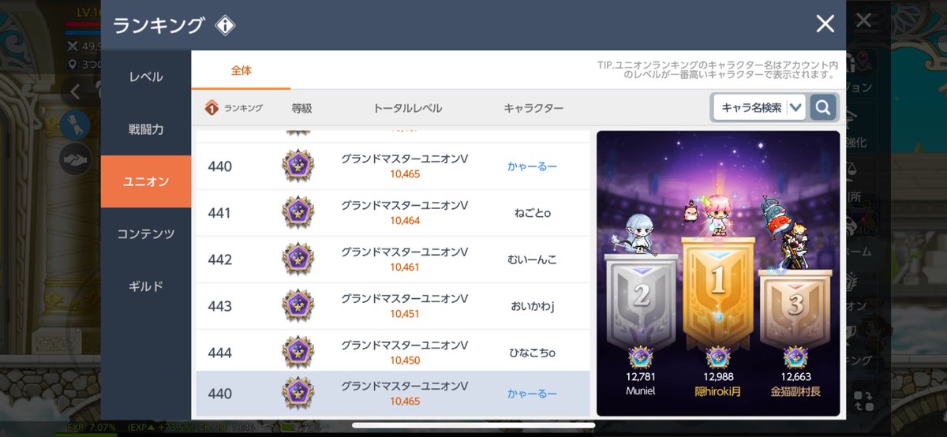Click rank number 442

[x=220, y=260]
